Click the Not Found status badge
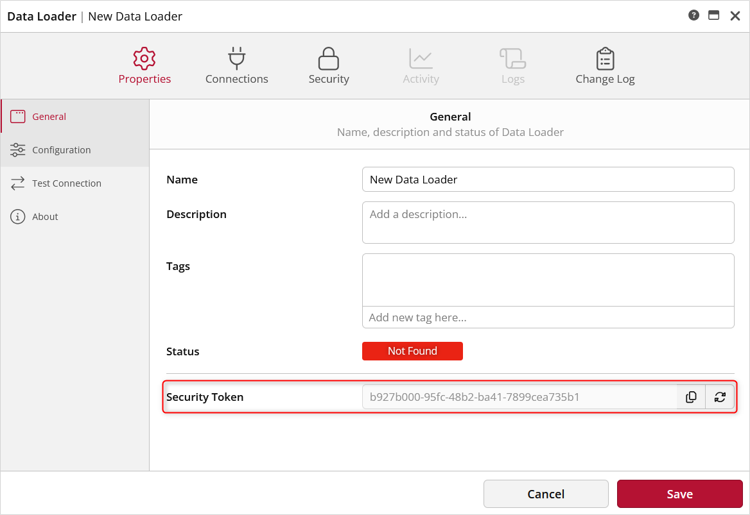The height and width of the screenshot is (515, 750). coord(412,351)
